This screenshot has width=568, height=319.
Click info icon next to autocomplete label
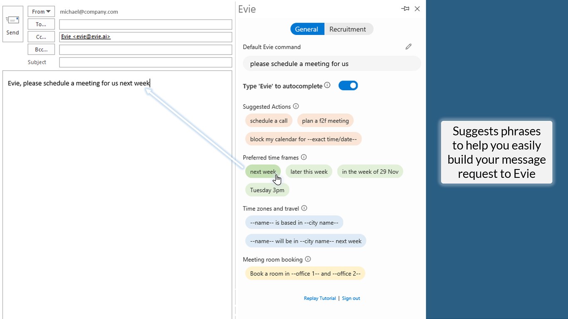(x=327, y=86)
